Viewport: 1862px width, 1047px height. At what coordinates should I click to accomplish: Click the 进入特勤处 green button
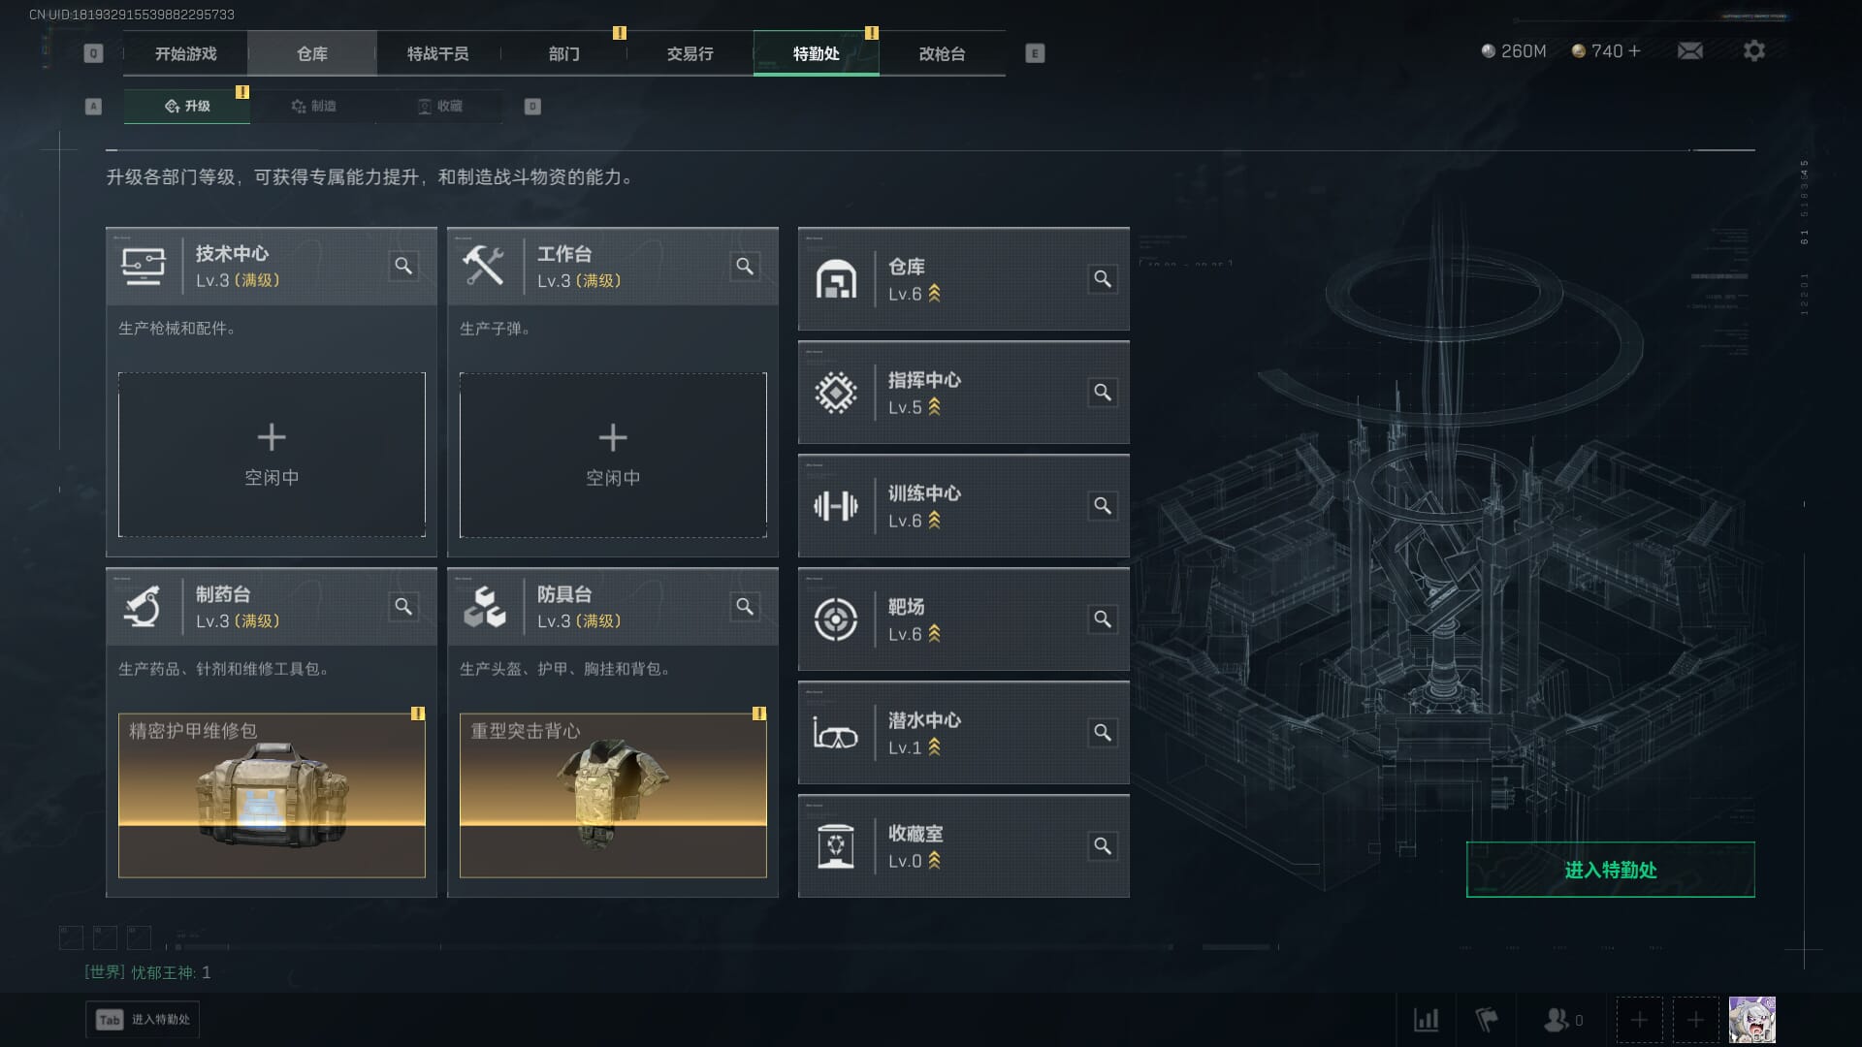[1610, 870]
